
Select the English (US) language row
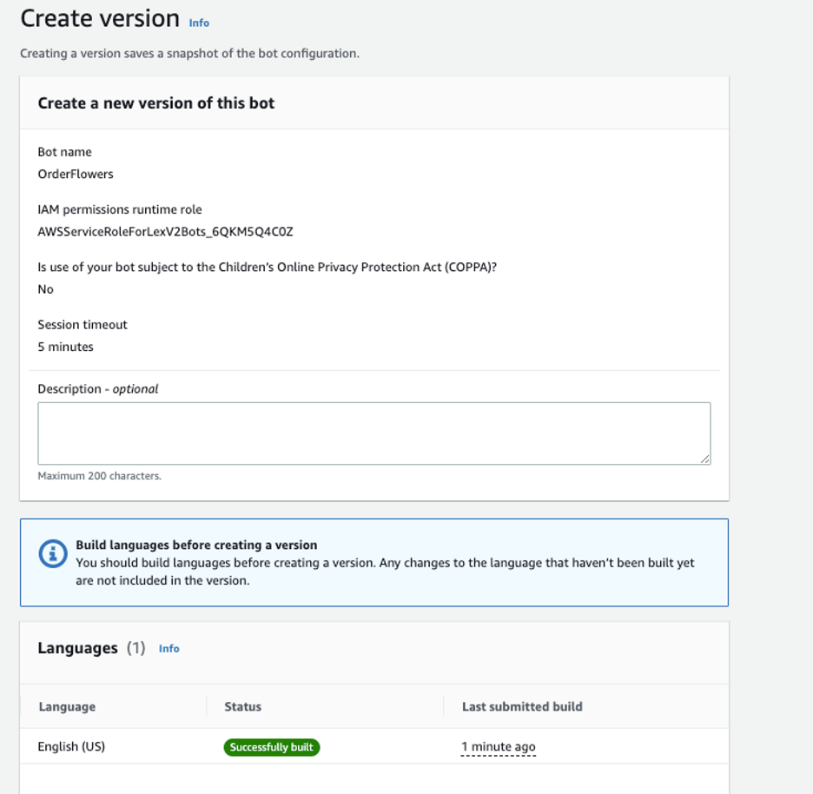373,746
